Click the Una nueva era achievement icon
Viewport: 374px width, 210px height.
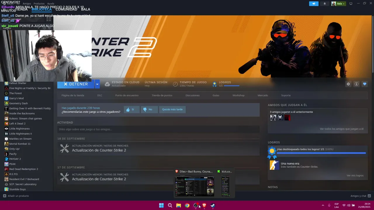(274, 165)
